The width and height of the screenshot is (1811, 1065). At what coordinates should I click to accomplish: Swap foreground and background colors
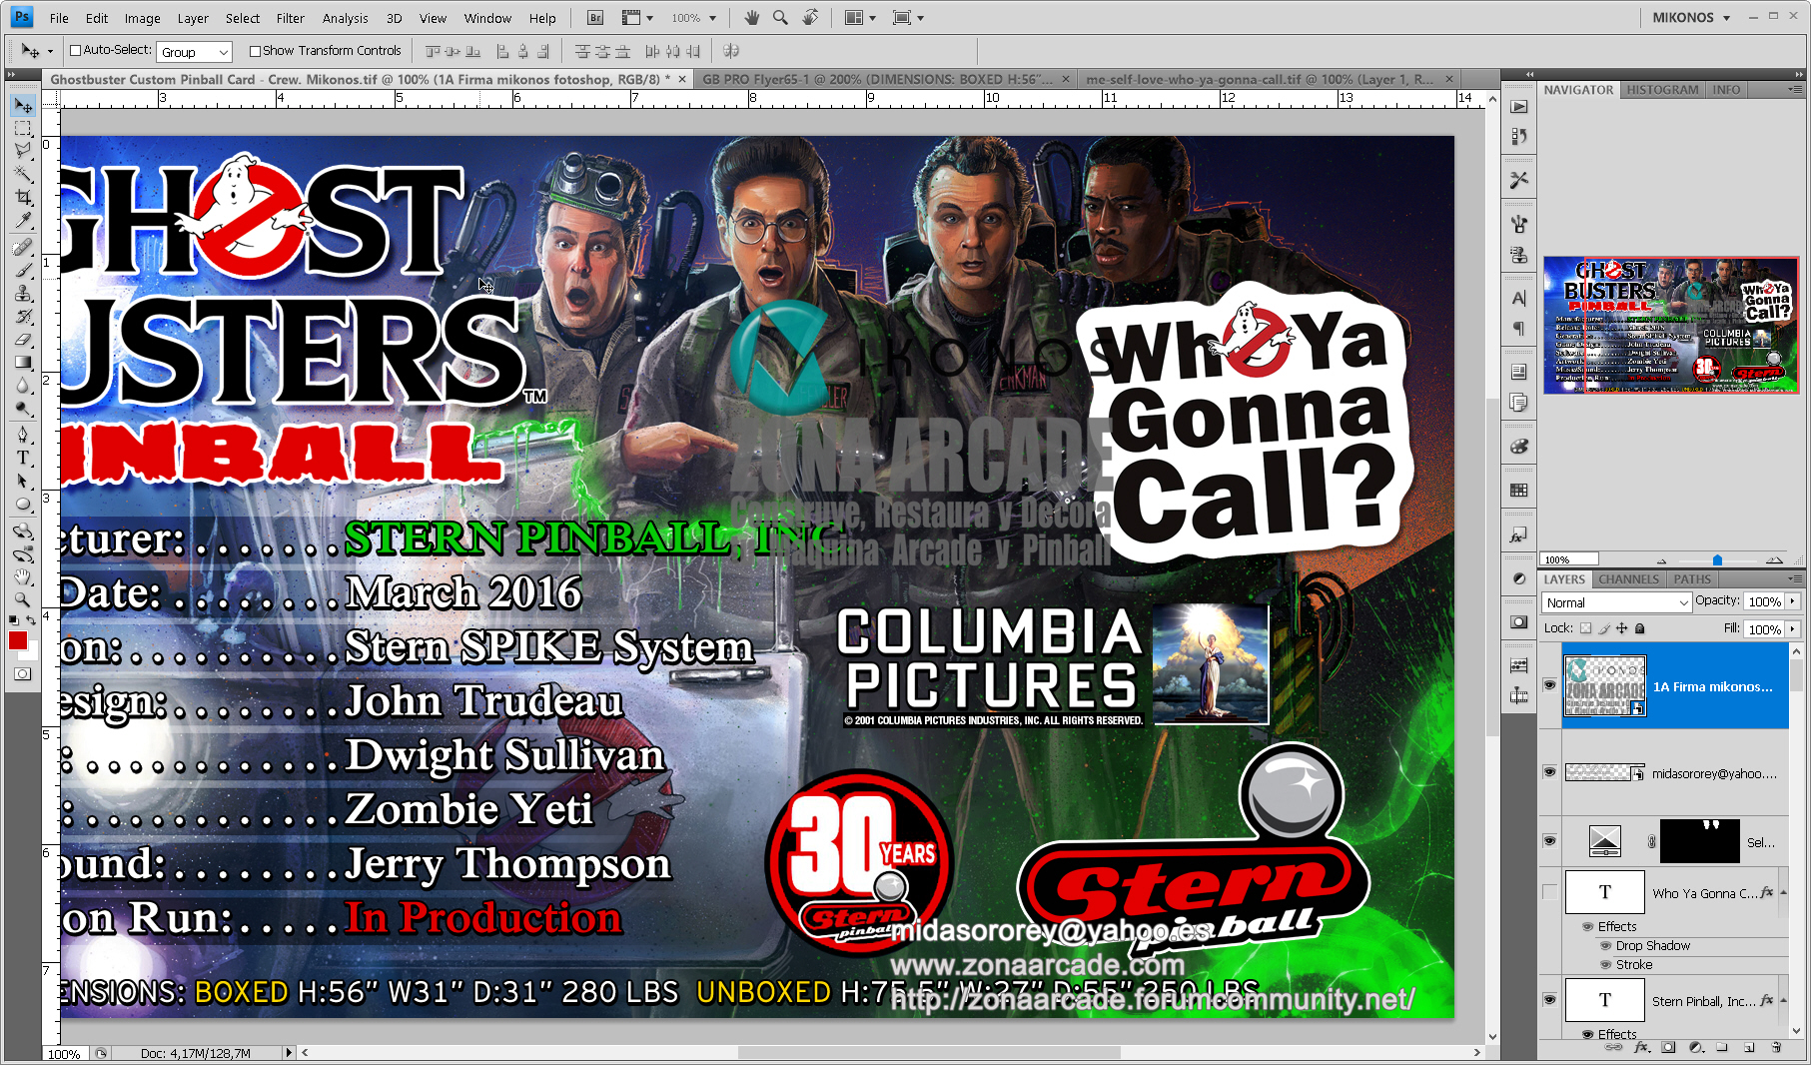(31, 620)
